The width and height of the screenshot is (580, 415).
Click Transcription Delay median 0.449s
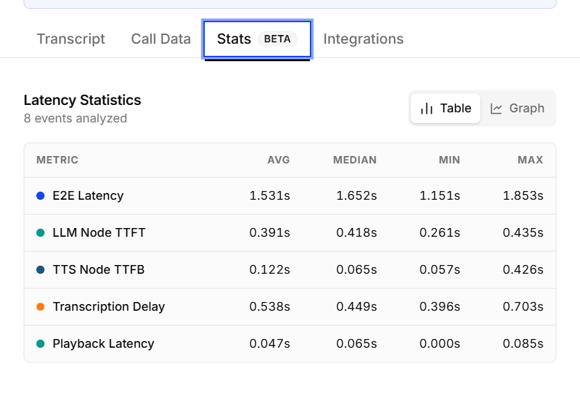356,307
